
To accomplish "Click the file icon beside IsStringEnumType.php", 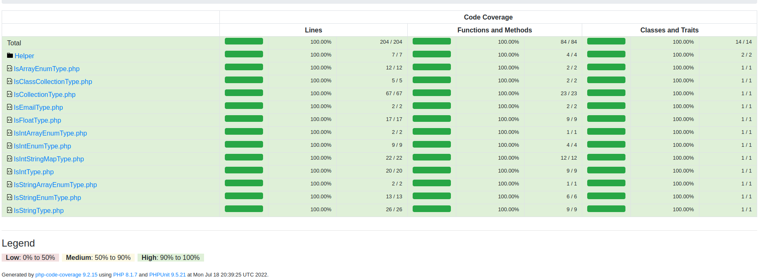I will click(x=10, y=197).
